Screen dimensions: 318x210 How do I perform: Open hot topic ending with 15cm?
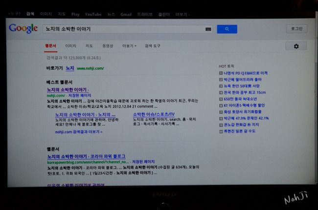(x=245, y=92)
